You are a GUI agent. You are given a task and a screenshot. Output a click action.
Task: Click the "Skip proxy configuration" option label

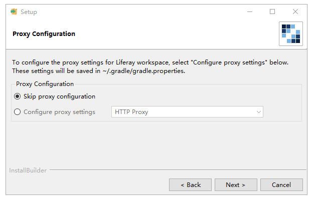click(x=59, y=96)
